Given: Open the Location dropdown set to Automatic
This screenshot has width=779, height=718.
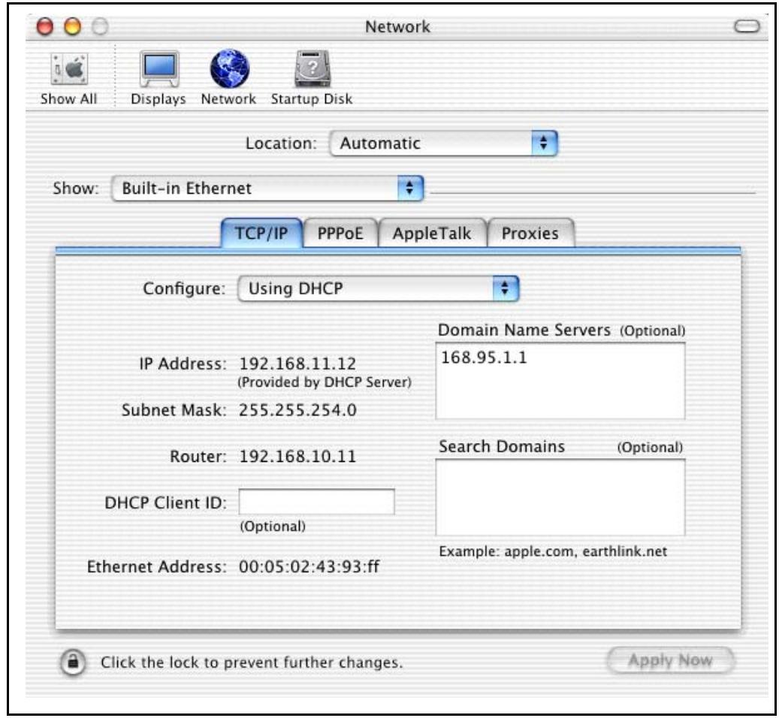Looking at the screenshot, I should click(444, 143).
